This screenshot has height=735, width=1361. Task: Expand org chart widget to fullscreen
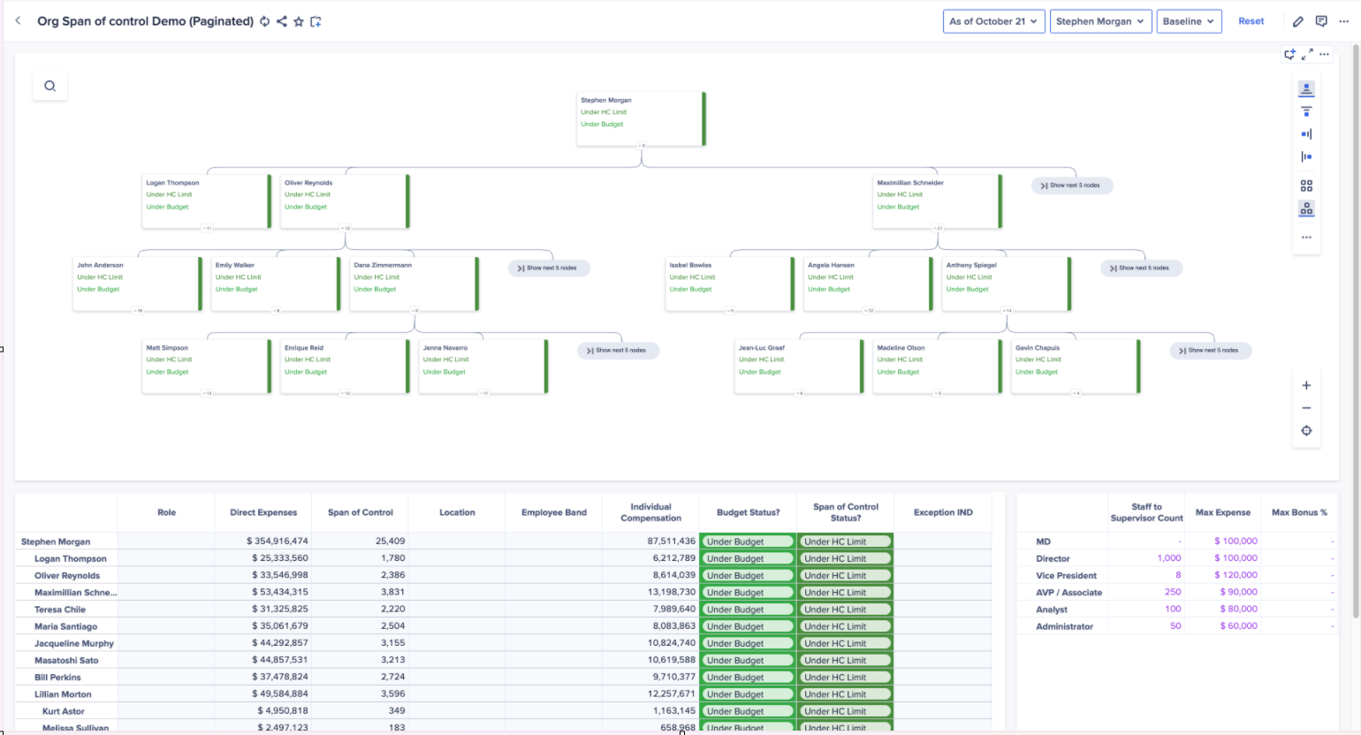point(1307,54)
